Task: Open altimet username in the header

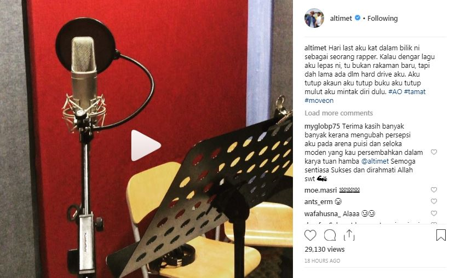Action: point(341,18)
